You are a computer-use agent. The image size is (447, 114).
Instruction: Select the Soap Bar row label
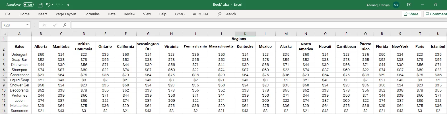pos(19,59)
